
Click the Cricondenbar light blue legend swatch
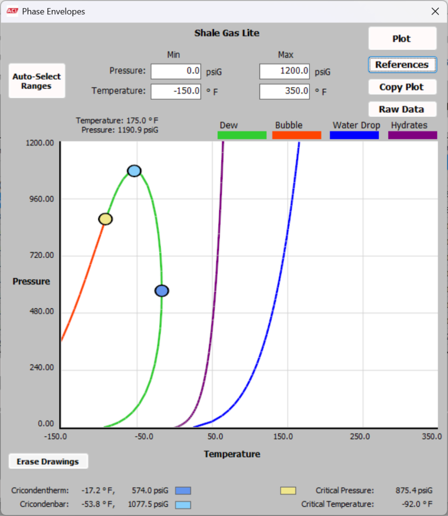tap(183, 505)
